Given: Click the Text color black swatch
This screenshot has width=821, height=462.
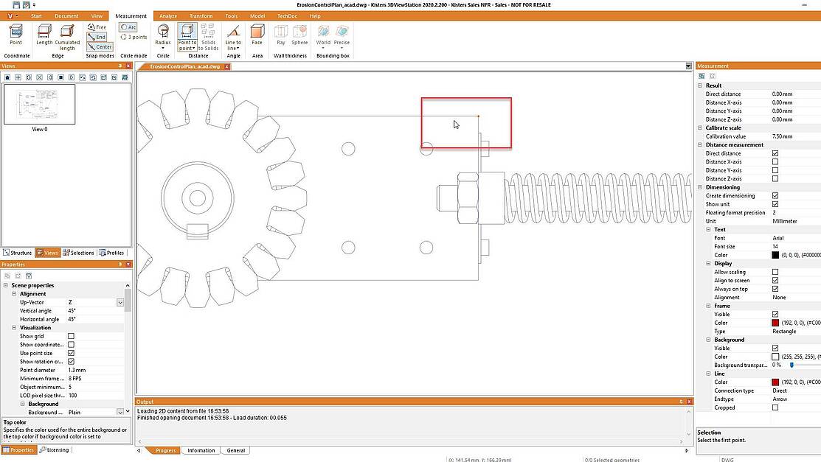Looking at the screenshot, I should coord(775,255).
